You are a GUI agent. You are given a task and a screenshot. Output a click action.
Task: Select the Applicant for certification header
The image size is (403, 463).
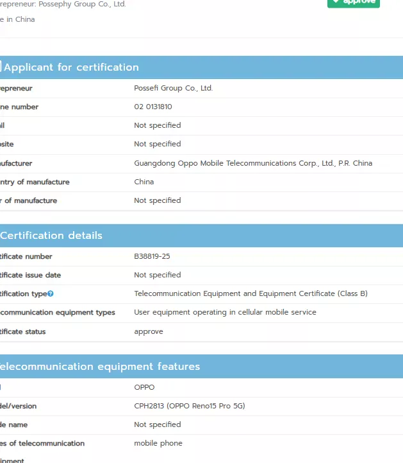point(71,67)
